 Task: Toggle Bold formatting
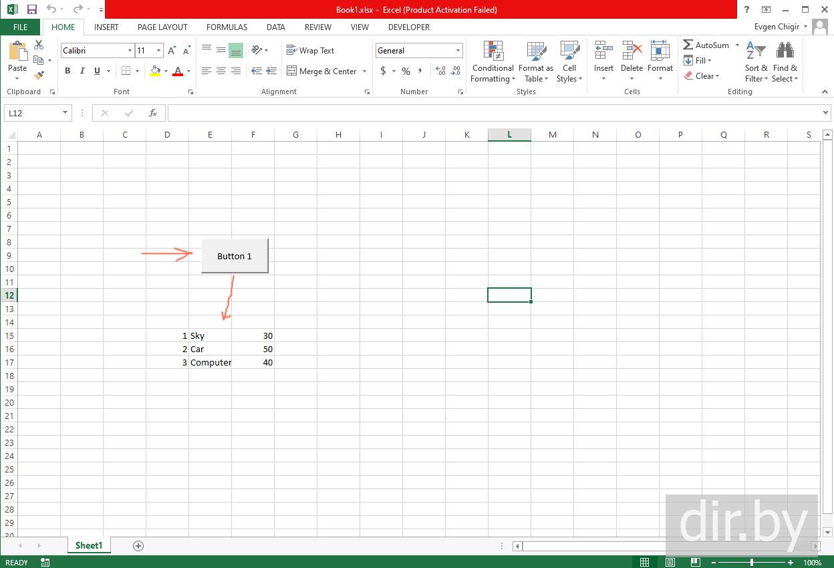tap(67, 71)
